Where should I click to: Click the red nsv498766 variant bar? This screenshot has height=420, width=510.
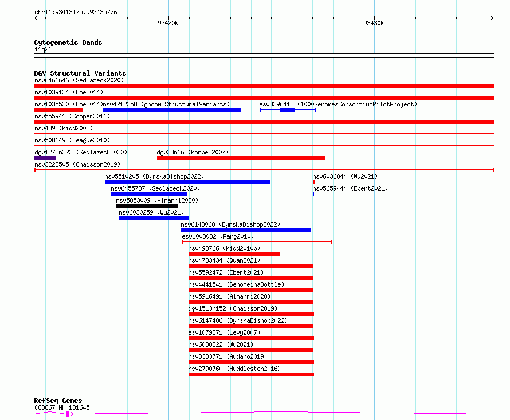click(x=234, y=254)
